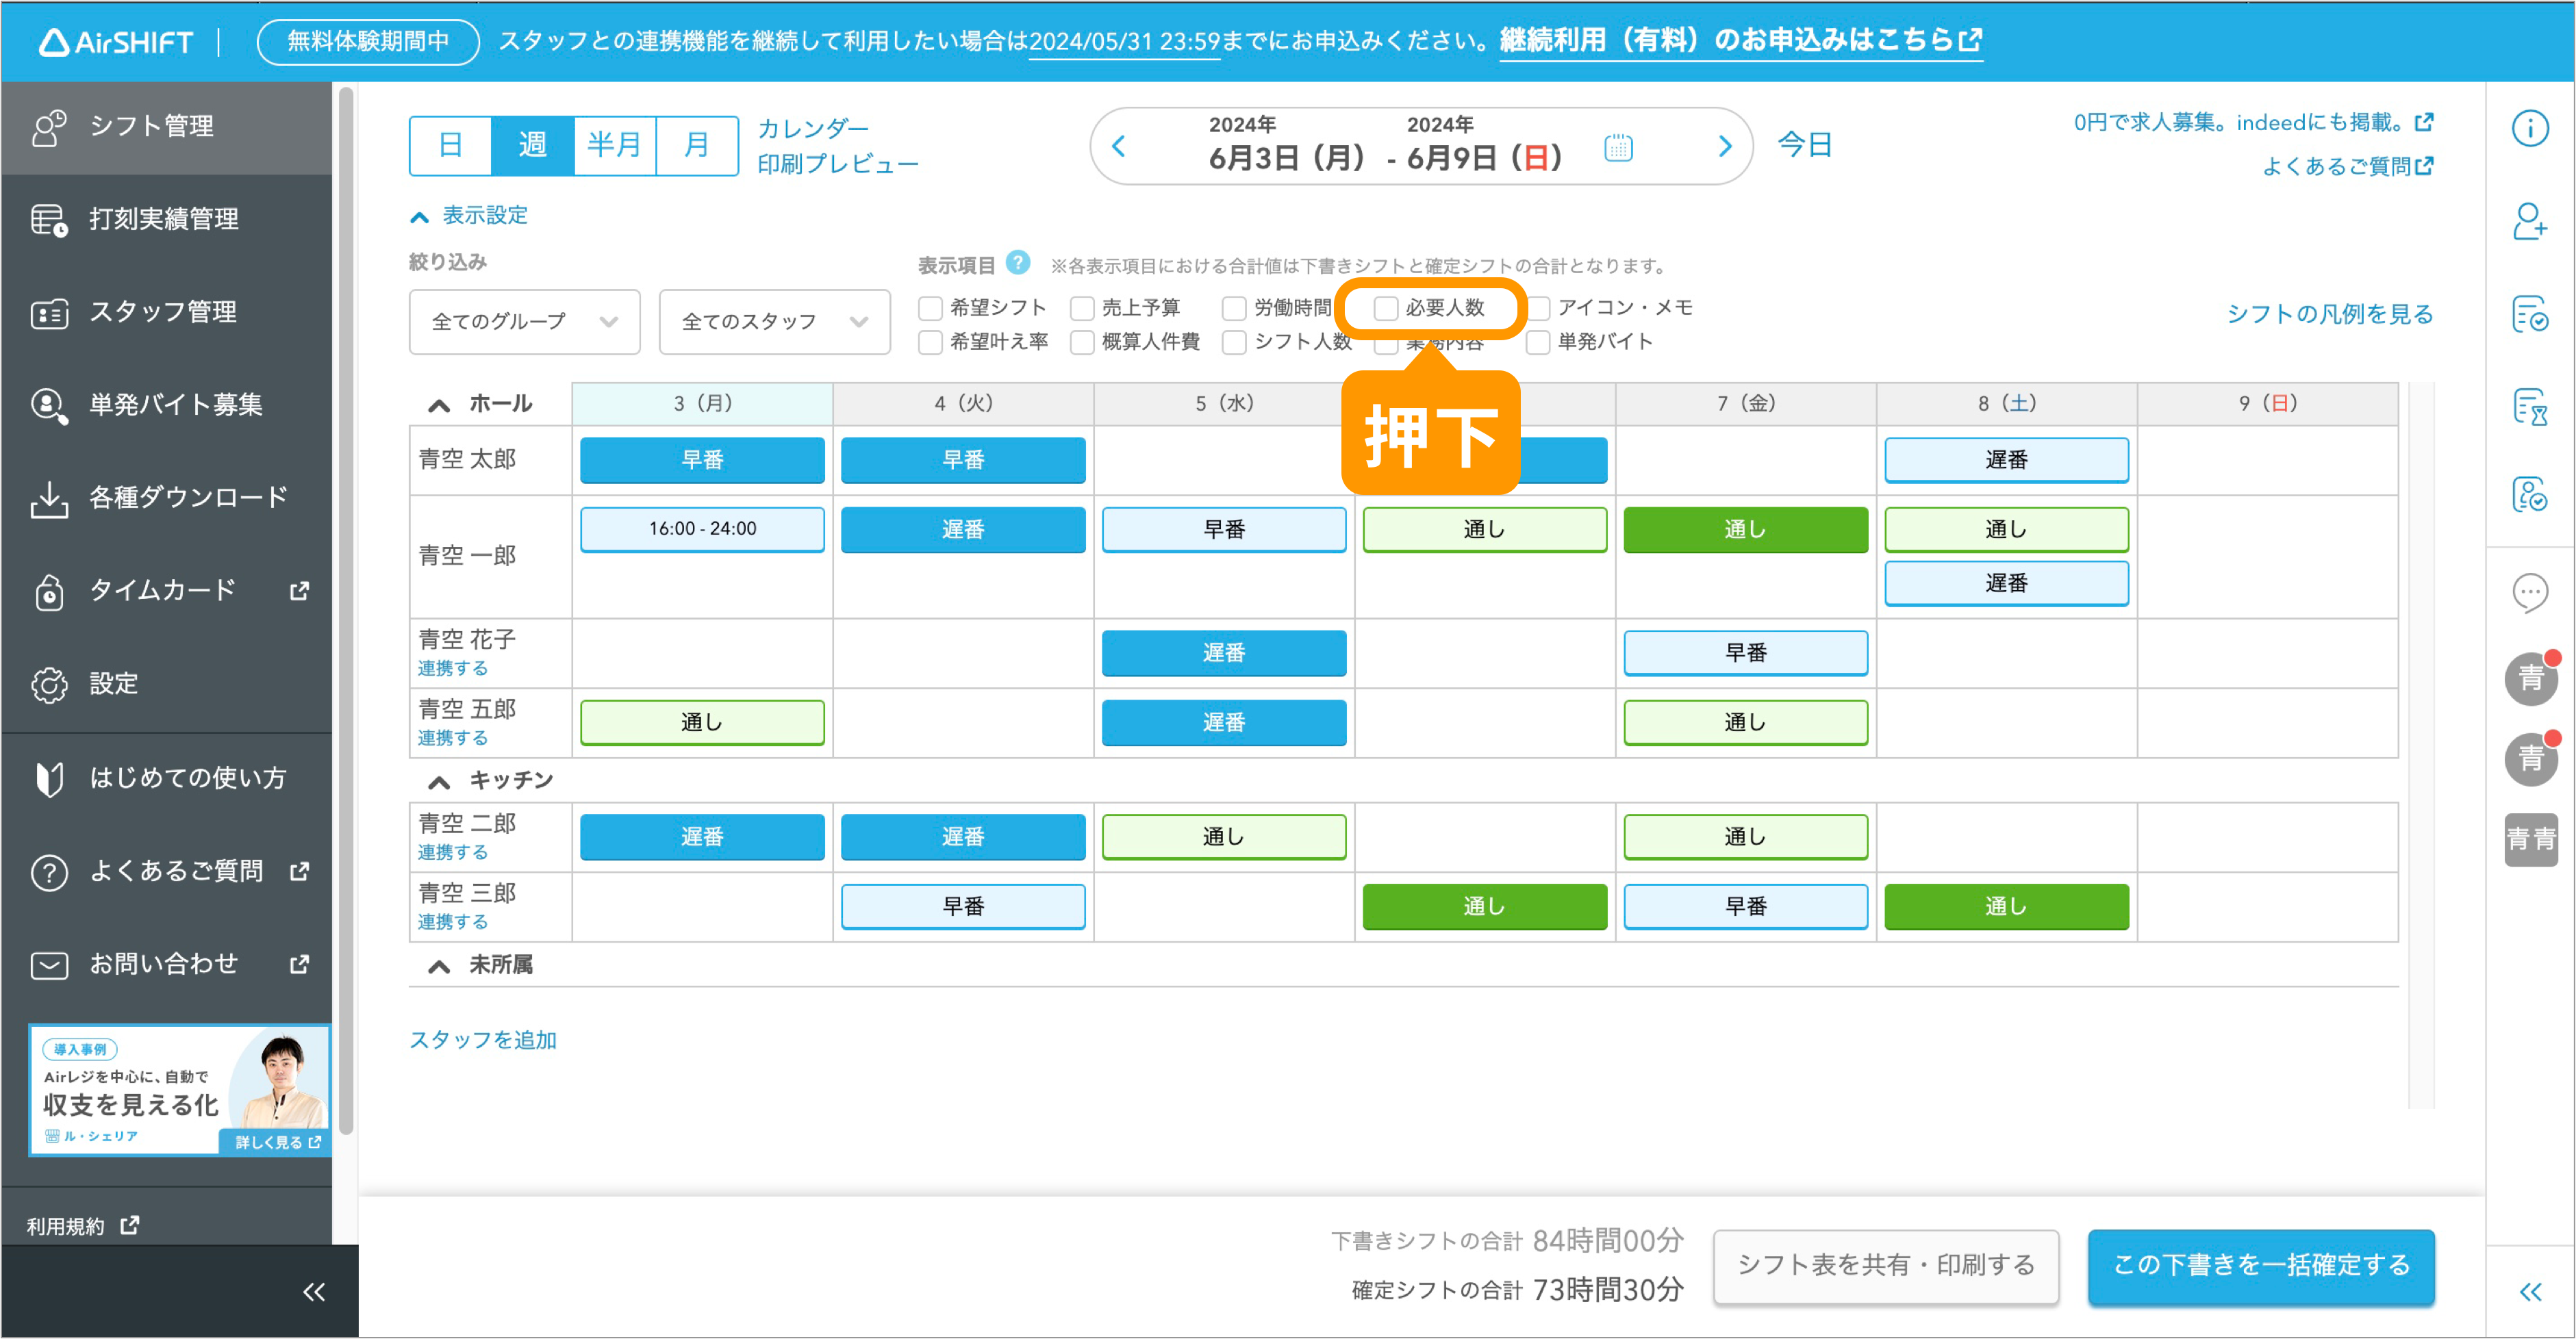Click the 16:00 - 24:00 shift of 青空 一郎
This screenshot has height=1339, width=2576.
point(702,529)
